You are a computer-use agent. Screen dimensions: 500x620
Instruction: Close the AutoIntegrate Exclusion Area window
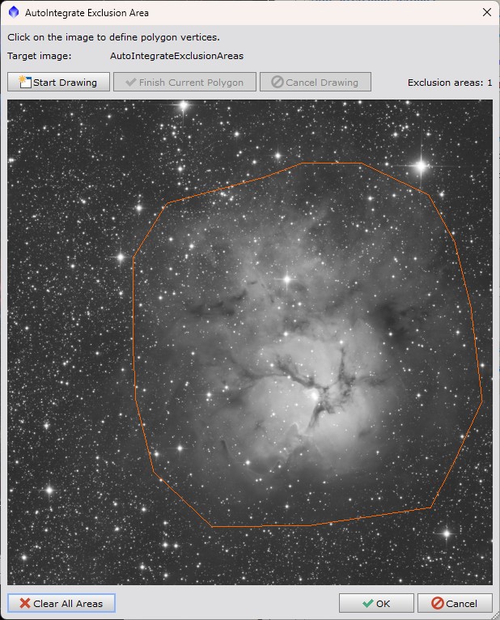click(x=485, y=13)
